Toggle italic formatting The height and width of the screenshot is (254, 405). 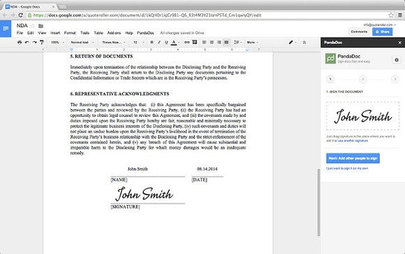click(159, 42)
